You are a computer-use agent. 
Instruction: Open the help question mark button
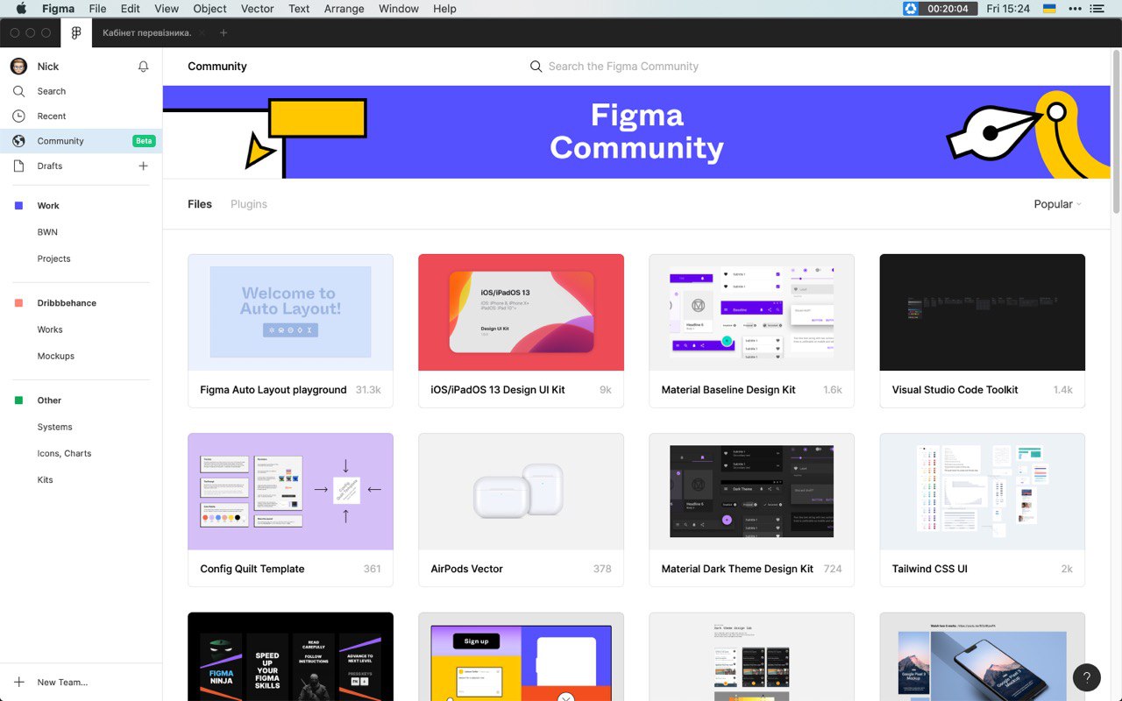1087,677
